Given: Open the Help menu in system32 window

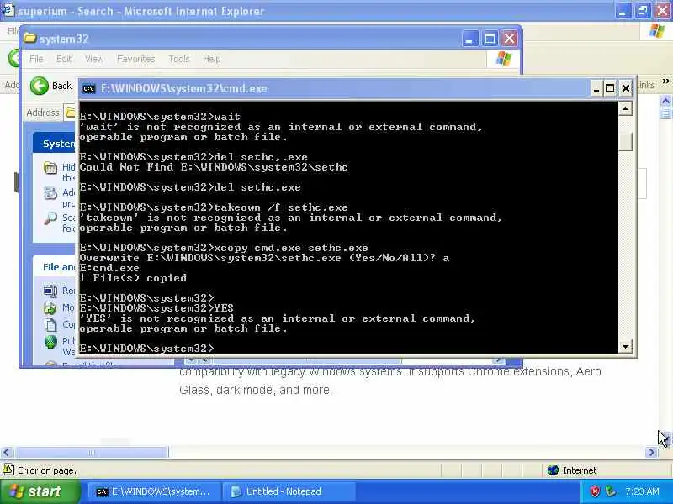Looking at the screenshot, I should click(212, 59).
